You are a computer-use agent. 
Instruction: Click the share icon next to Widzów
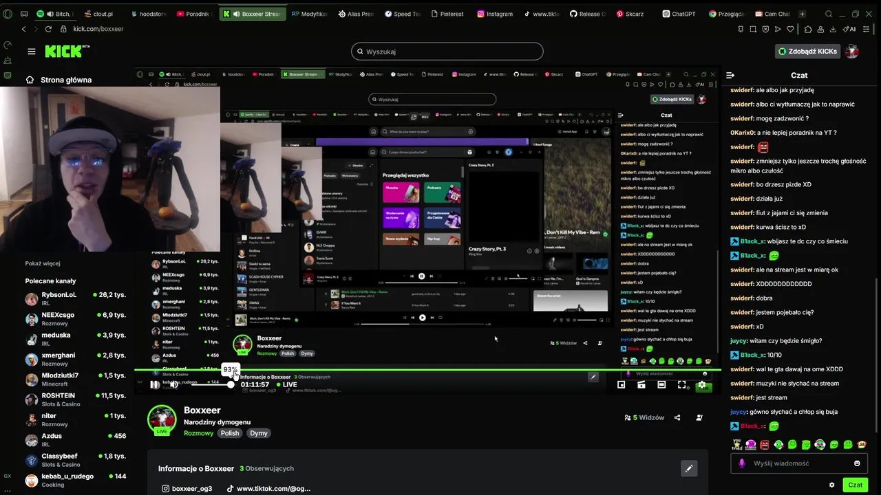coord(677,417)
